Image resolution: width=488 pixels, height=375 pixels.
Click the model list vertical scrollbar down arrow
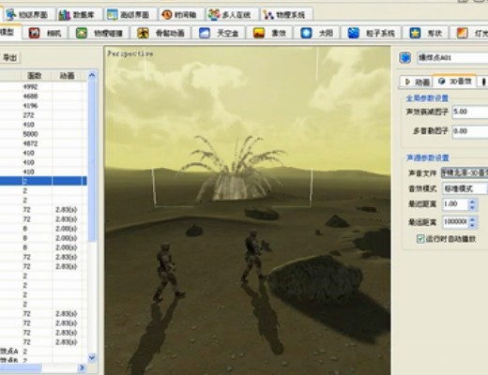click(x=92, y=357)
